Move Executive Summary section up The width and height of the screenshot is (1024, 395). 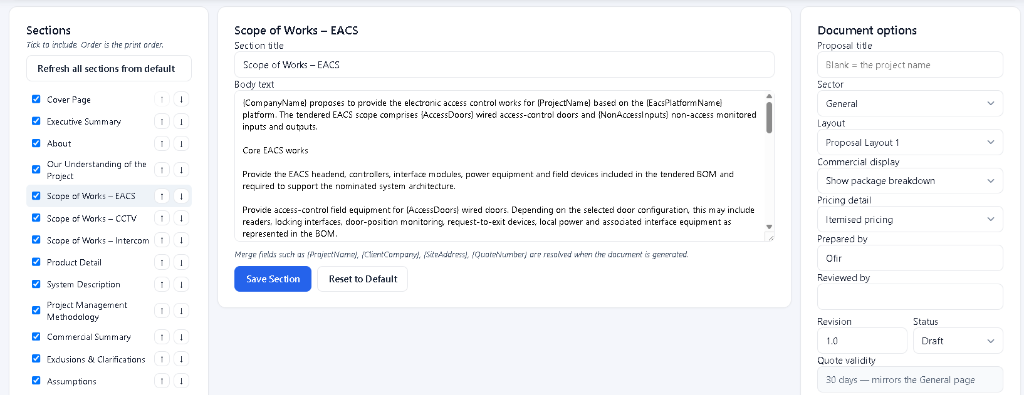pos(162,121)
